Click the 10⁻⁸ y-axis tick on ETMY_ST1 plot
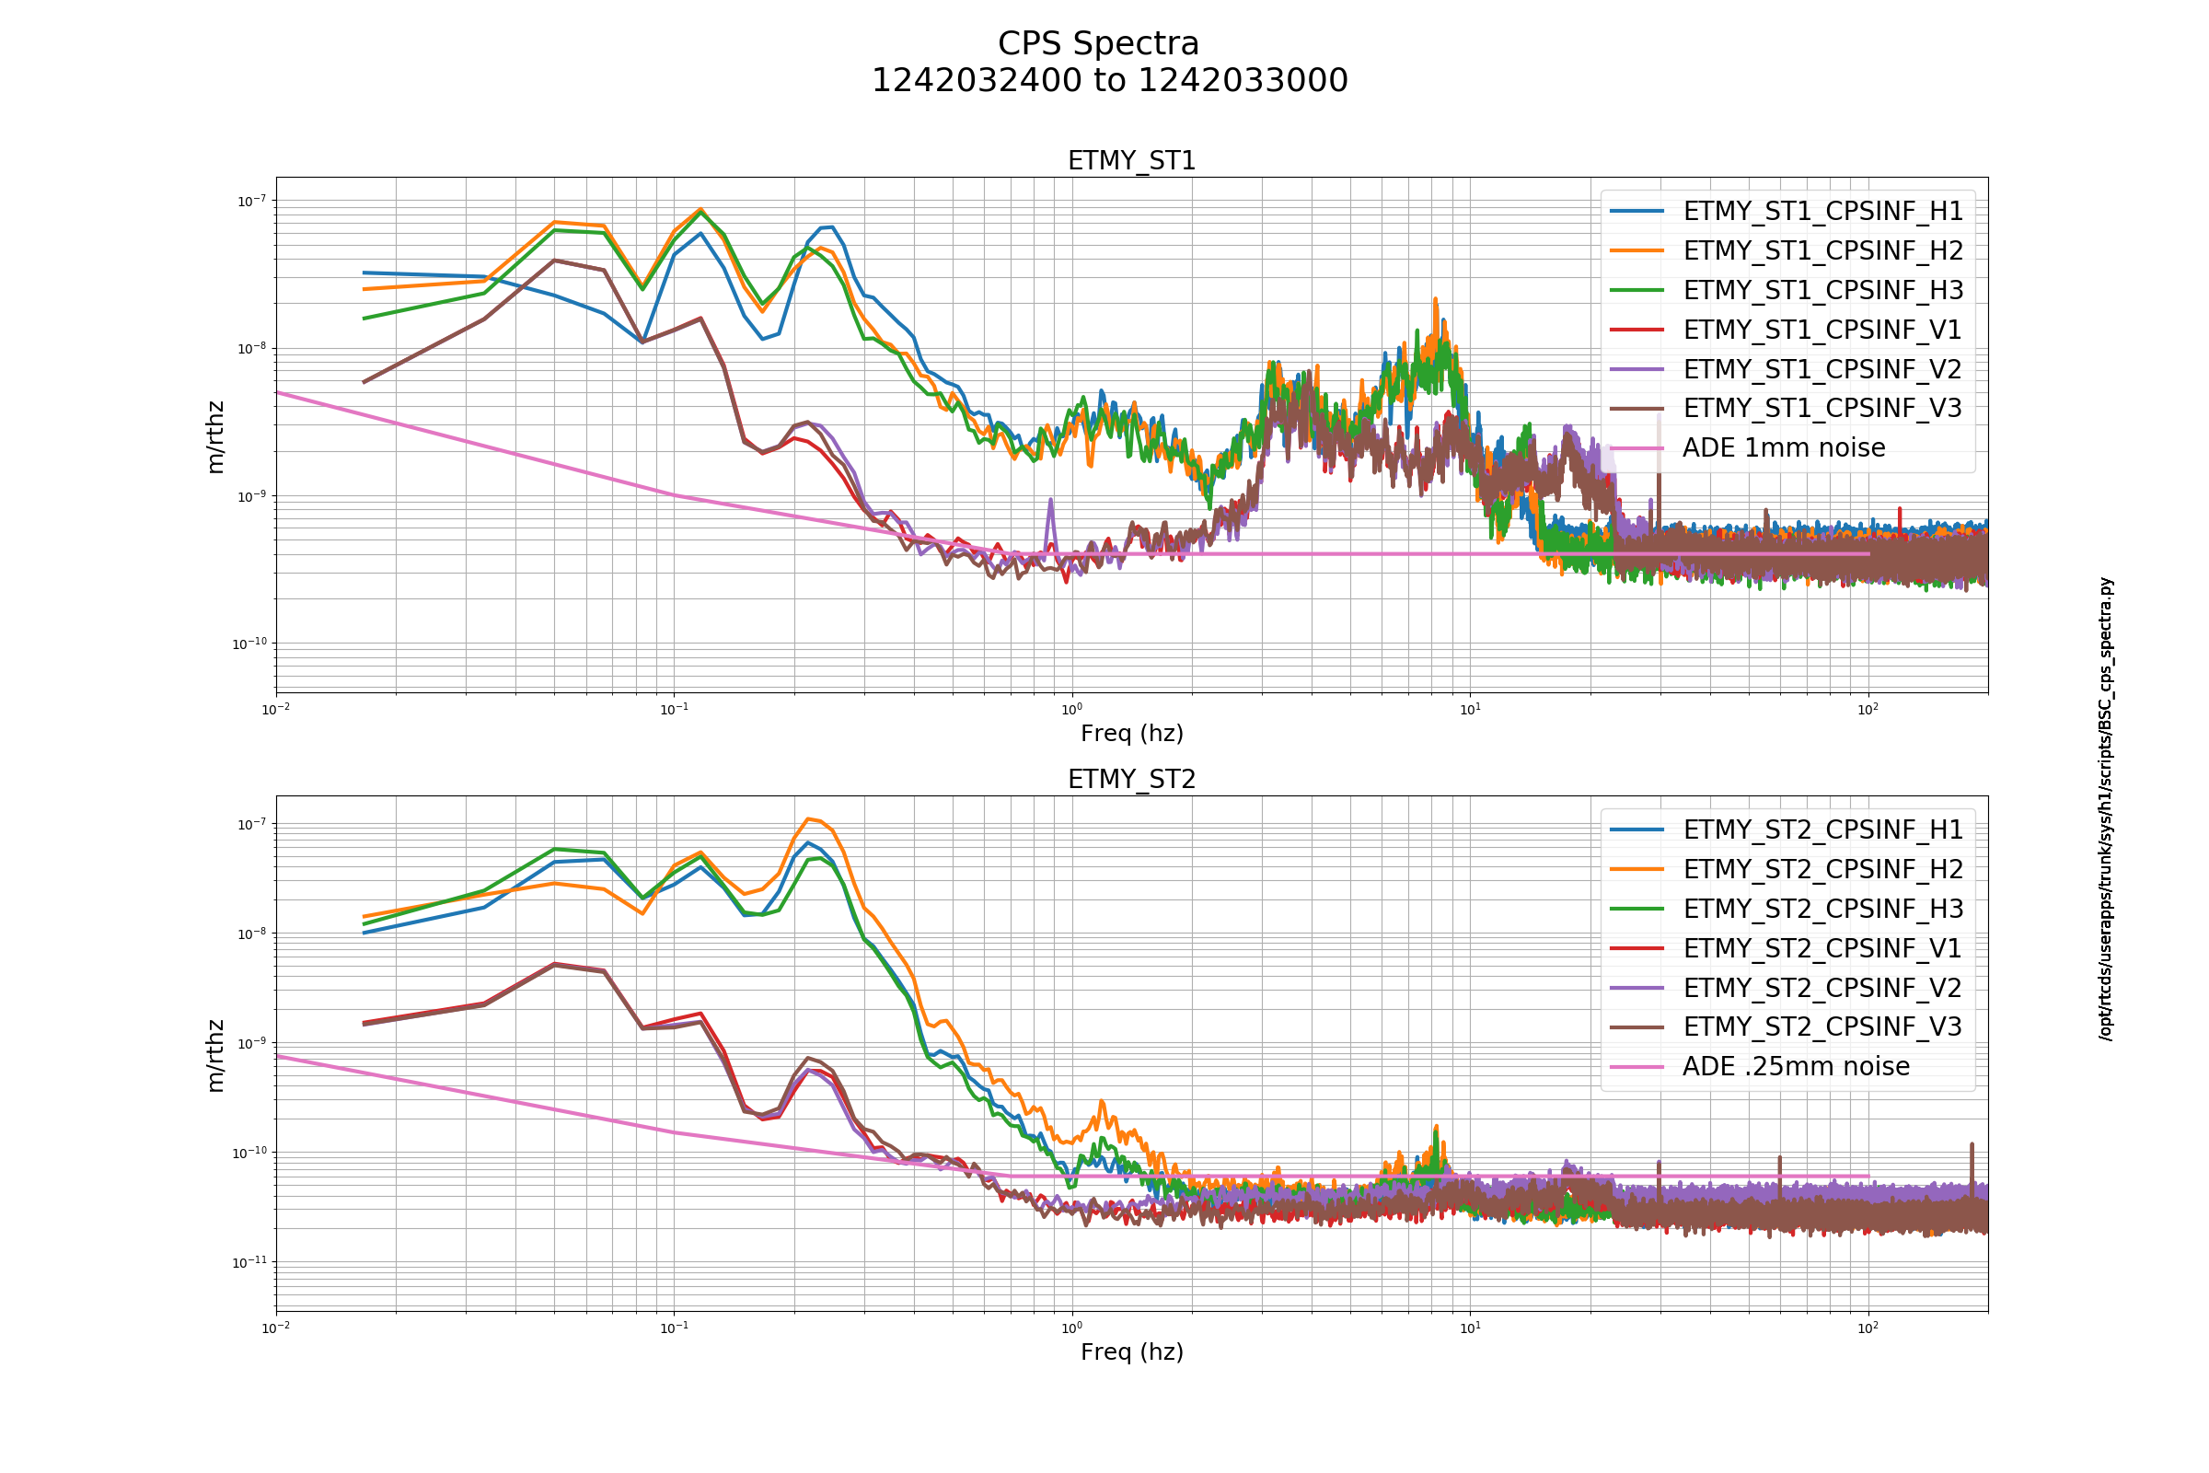Image resolution: width=2209 pixels, height=1473 pixels. pyautogui.click(x=251, y=349)
